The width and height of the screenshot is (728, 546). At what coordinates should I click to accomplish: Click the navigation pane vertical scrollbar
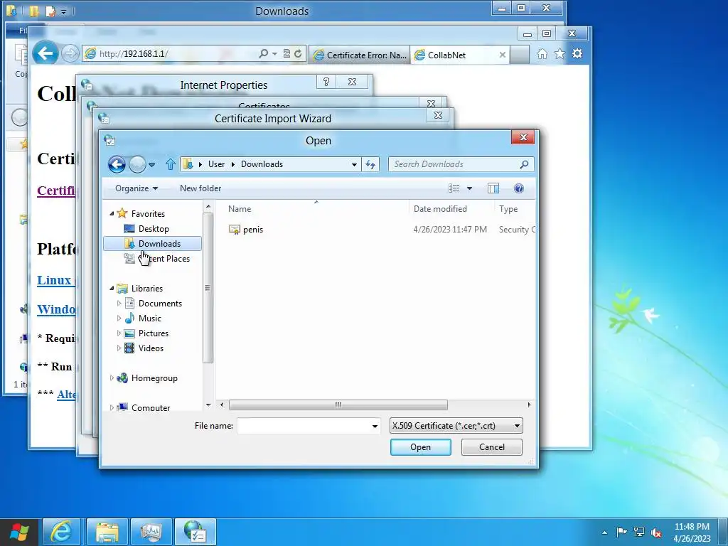(208, 288)
